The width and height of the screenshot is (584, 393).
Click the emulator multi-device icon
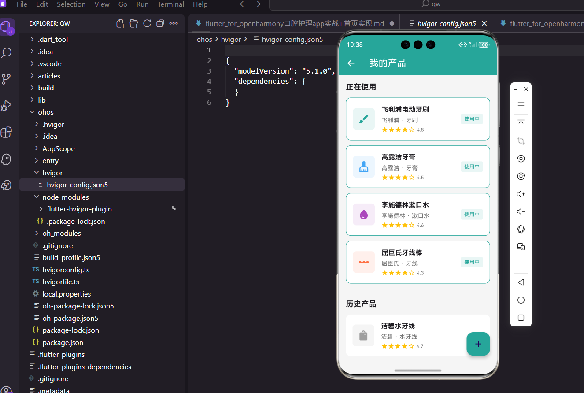point(521,247)
